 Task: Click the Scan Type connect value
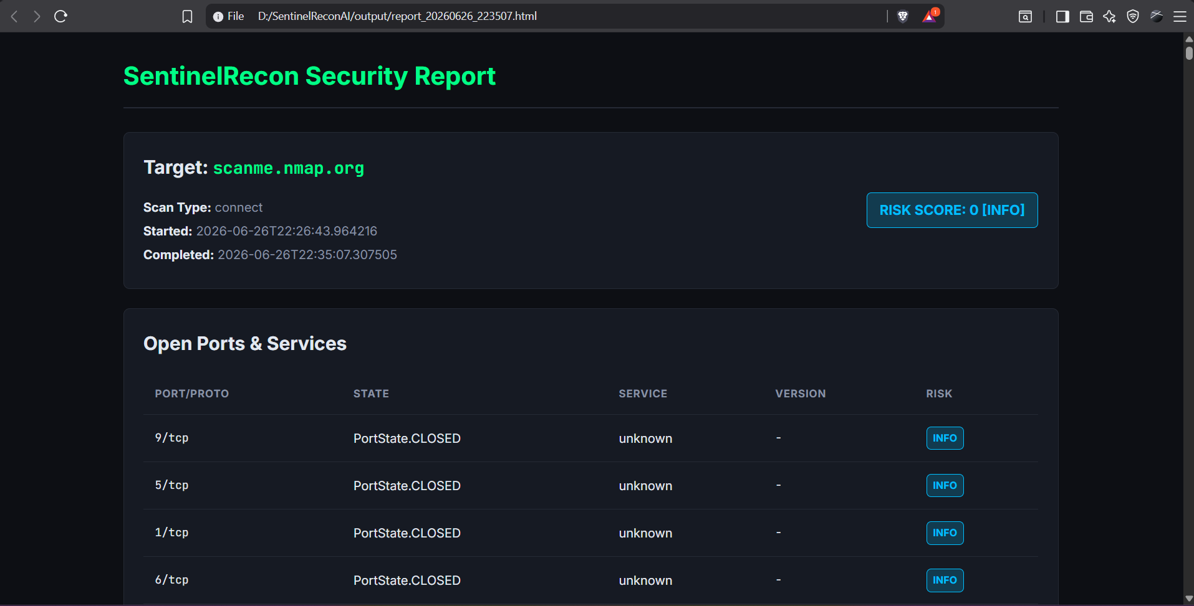239,207
